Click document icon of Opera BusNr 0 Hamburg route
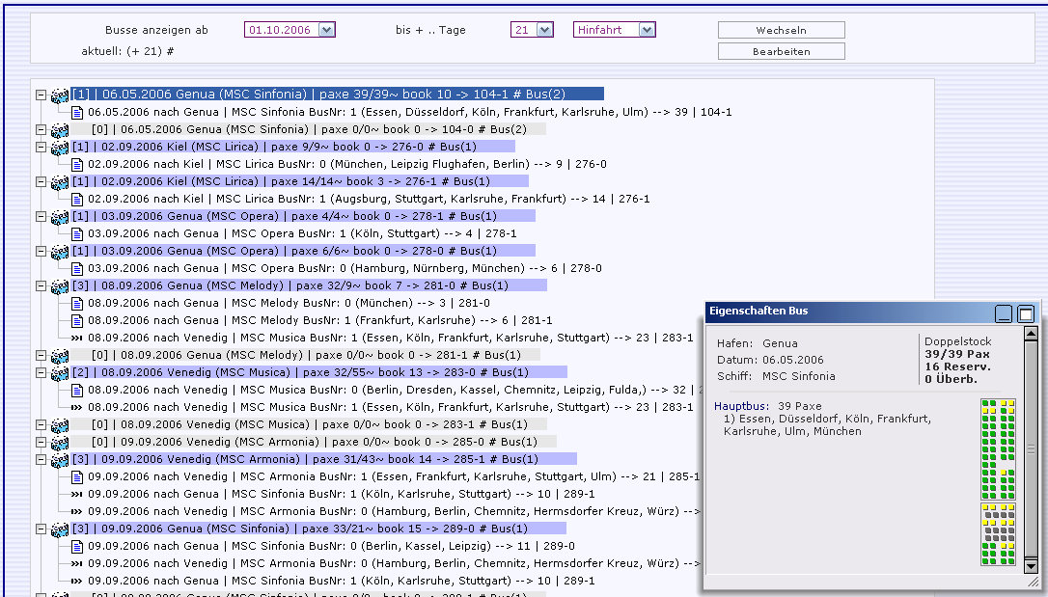 (x=77, y=268)
